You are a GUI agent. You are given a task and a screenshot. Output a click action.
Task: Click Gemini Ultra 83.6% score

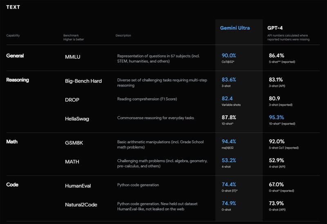(229, 80)
